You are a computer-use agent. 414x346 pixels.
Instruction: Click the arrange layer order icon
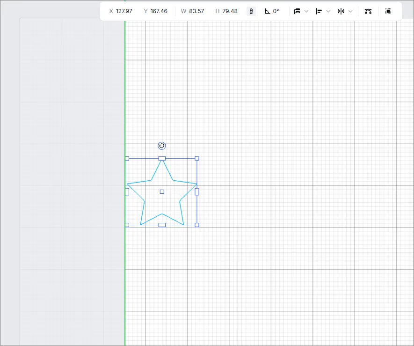[297, 11]
